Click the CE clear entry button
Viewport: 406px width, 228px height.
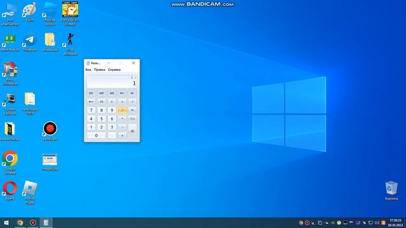coord(101,101)
